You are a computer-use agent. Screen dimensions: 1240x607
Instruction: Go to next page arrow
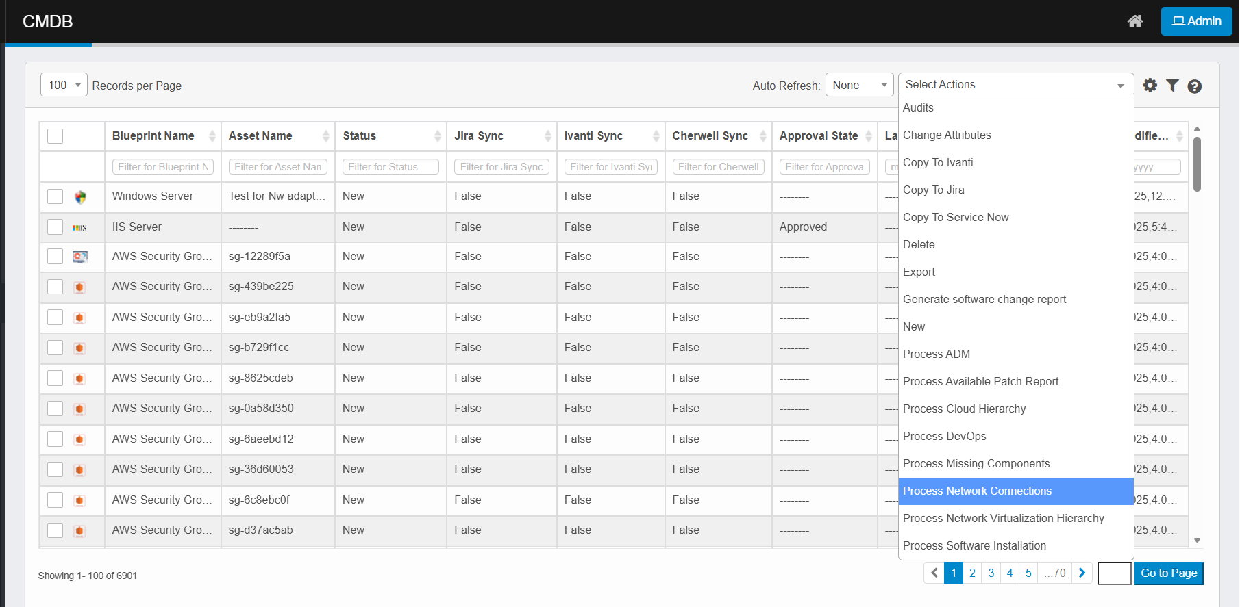point(1082,573)
